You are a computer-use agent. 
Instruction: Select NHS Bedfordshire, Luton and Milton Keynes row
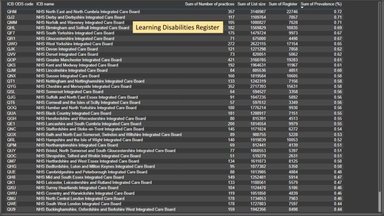(x=96, y=166)
